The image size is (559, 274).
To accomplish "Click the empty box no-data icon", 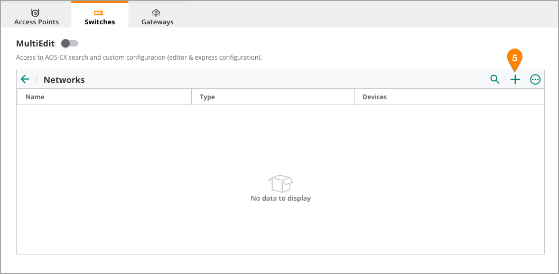I will pos(280,183).
